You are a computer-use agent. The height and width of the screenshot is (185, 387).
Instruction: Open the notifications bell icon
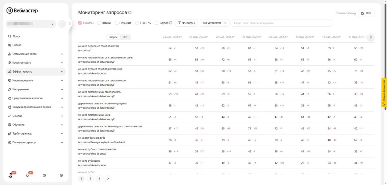[x=27, y=175]
